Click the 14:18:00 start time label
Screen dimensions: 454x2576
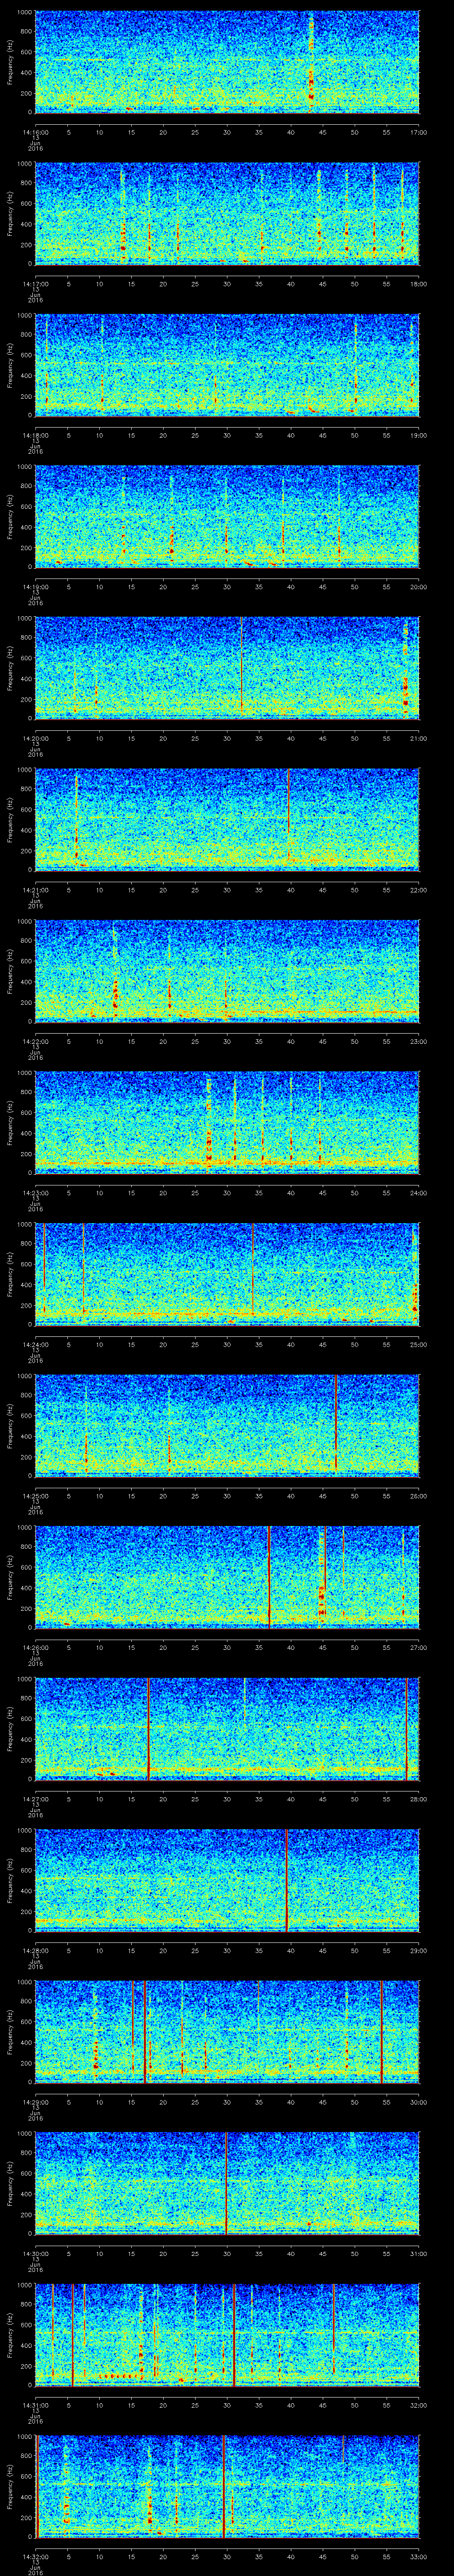[35, 435]
